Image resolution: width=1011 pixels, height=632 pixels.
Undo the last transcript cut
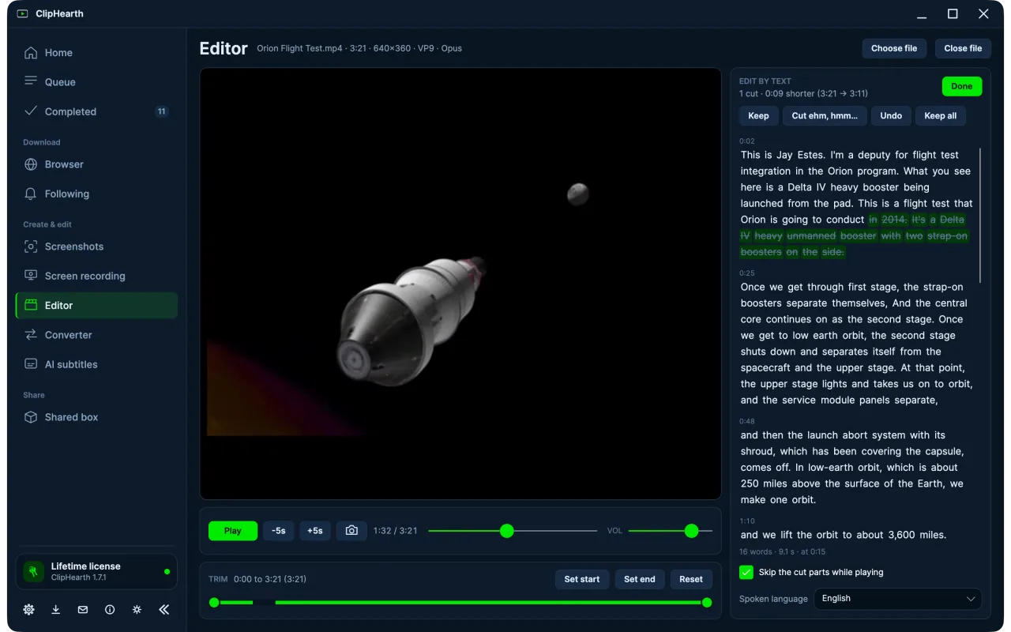[891, 116]
